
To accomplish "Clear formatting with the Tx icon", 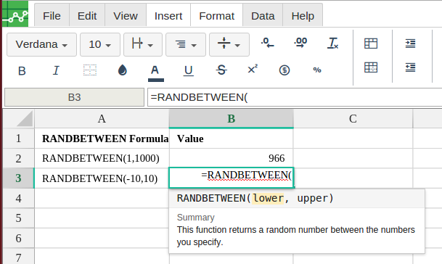I will (x=332, y=43).
